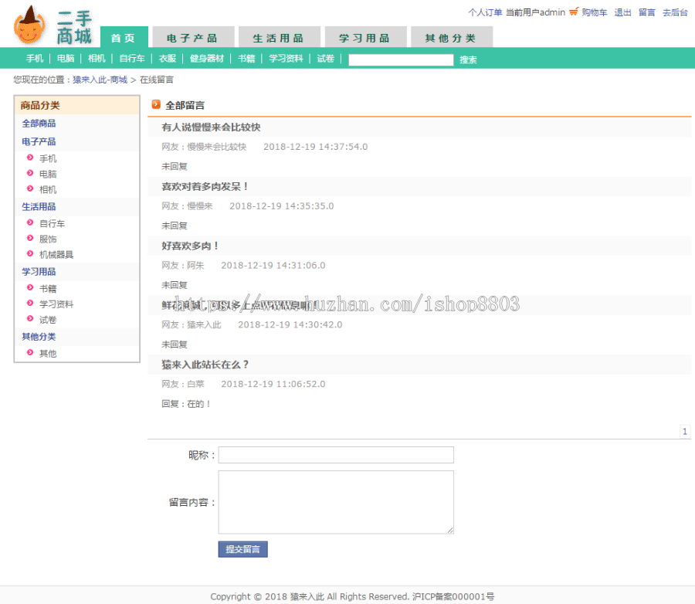Click the bullet icon next to 机械器具
The width and height of the screenshot is (695, 604).
point(30,253)
